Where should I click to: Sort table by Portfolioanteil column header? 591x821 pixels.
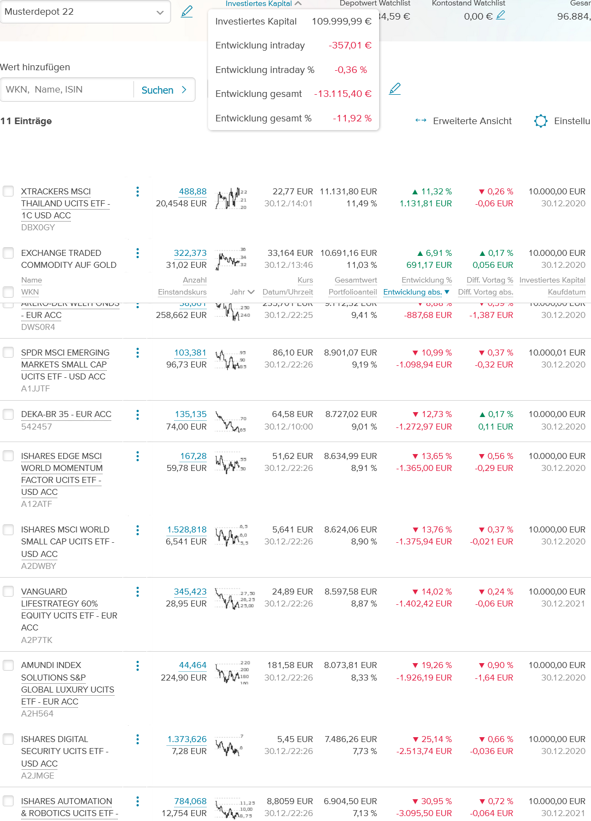tap(352, 292)
